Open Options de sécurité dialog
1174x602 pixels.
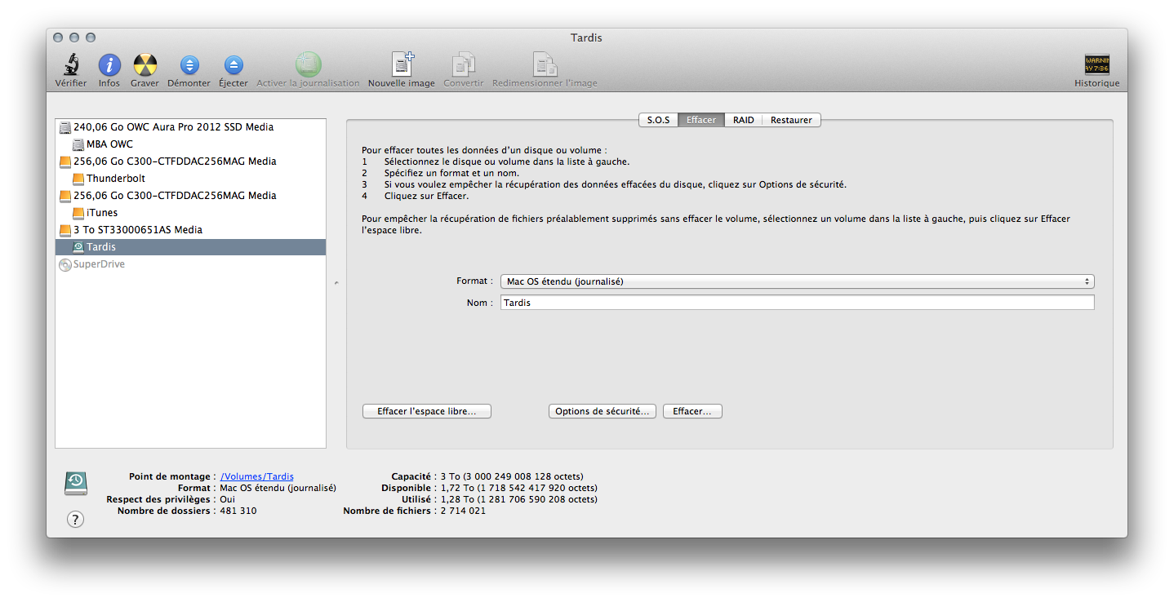tap(603, 411)
